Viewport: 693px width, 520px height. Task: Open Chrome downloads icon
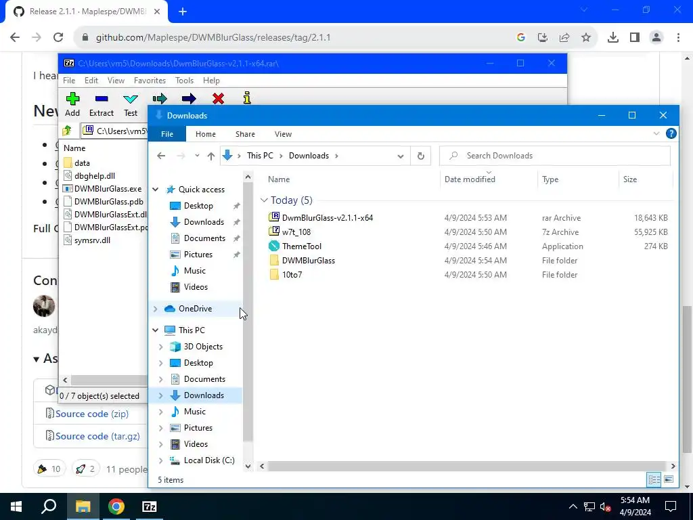(613, 37)
